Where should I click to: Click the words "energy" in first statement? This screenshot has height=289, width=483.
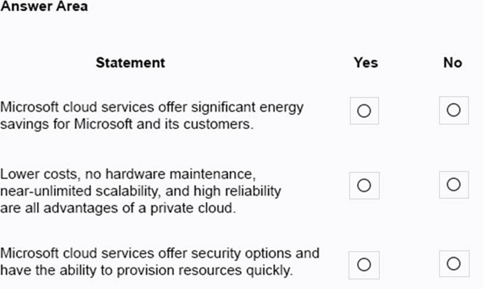(x=285, y=108)
